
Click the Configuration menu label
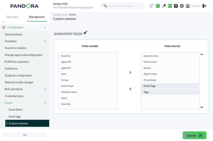coord(15,27)
